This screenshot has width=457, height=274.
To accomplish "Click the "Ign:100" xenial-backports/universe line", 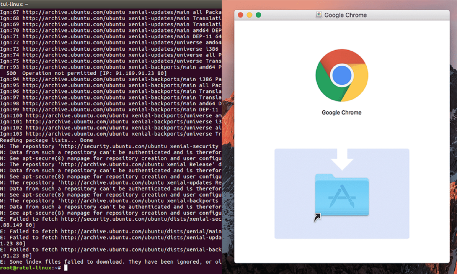I will (x=111, y=116).
